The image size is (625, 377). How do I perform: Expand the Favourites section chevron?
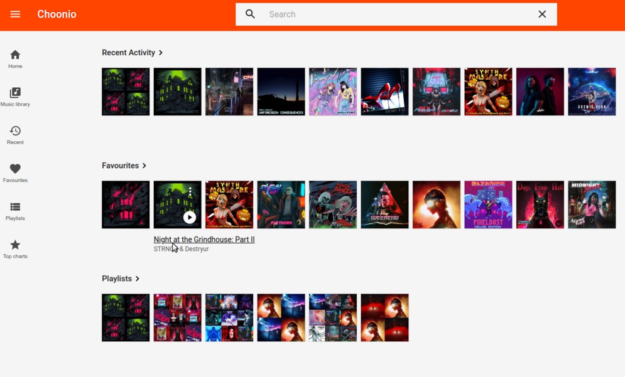tap(144, 166)
